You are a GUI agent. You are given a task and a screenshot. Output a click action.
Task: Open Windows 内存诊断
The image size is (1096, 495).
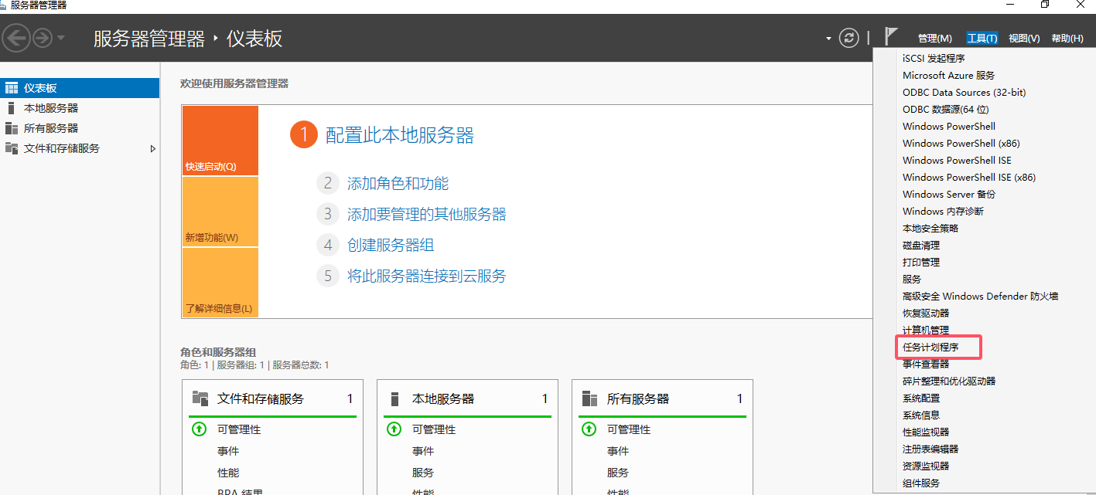943,211
